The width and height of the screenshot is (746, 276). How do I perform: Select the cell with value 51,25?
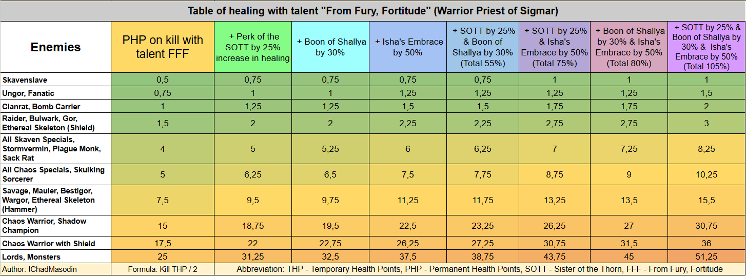[706, 257]
